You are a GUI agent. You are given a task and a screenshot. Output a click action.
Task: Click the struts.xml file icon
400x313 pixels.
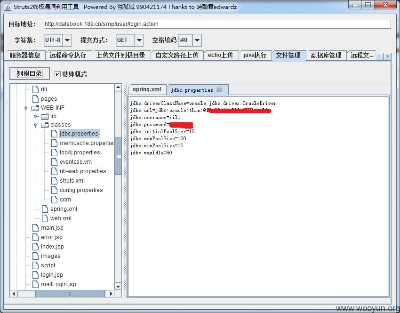pyautogui.click(x=54, y=181)
